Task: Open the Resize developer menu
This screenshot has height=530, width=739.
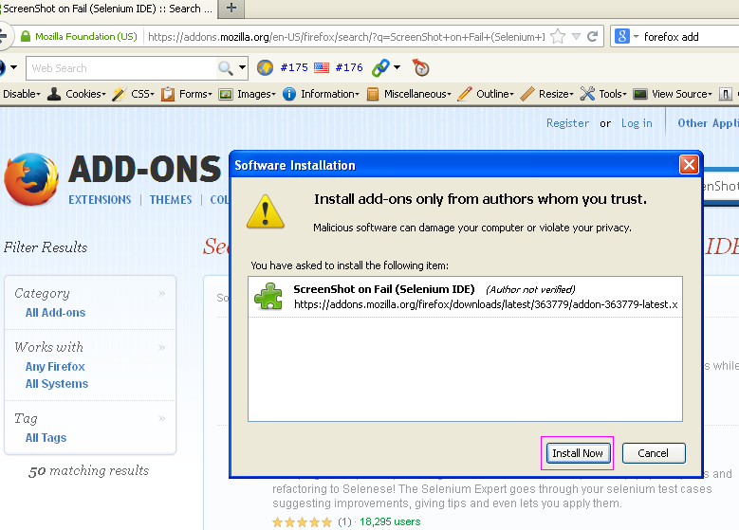Action: point(546,94)
